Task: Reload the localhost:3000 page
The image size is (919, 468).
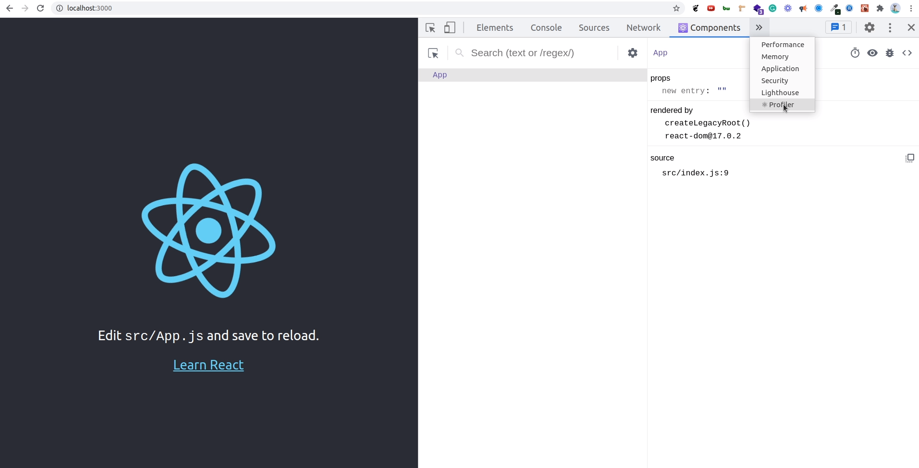Action: click(x=41, y=8)
